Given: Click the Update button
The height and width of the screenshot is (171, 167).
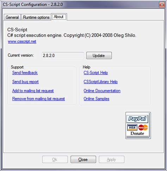Looking at the screenshot, I should pyautogui.click(x=99, y=55).
